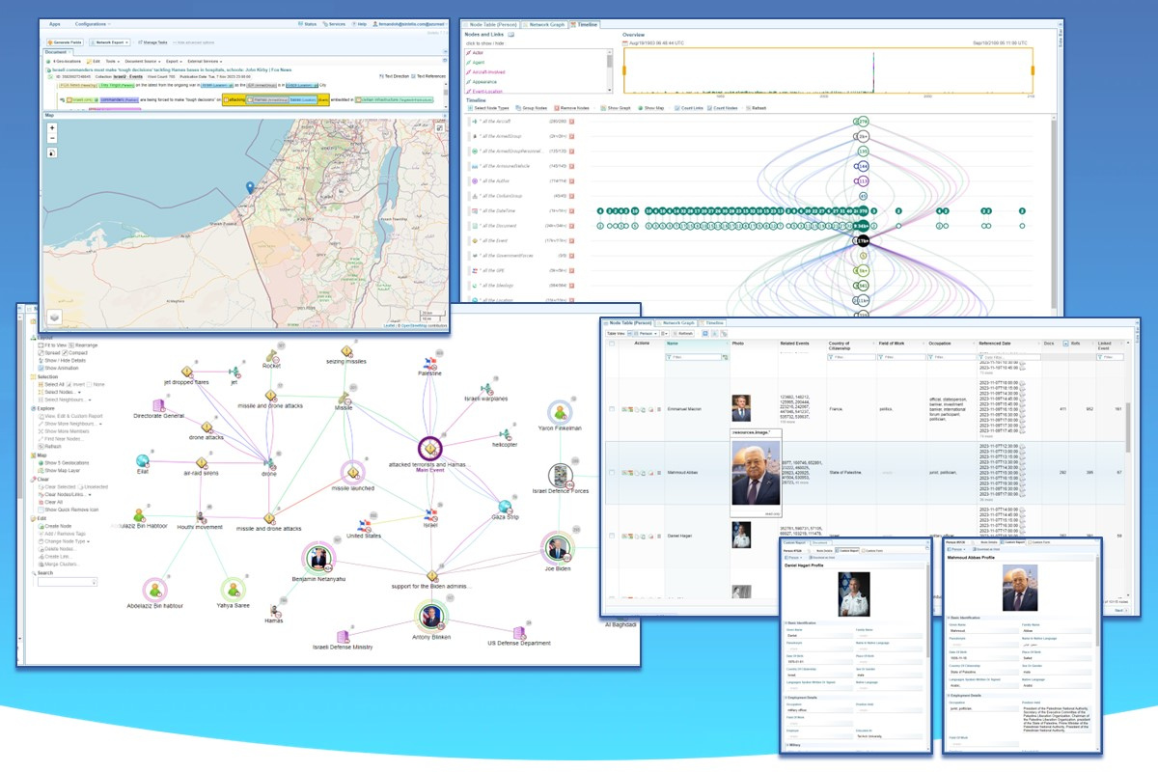Click the Manage Tasks button
The width and height of the screenshot is (1158, 772).
pos(152,42)
